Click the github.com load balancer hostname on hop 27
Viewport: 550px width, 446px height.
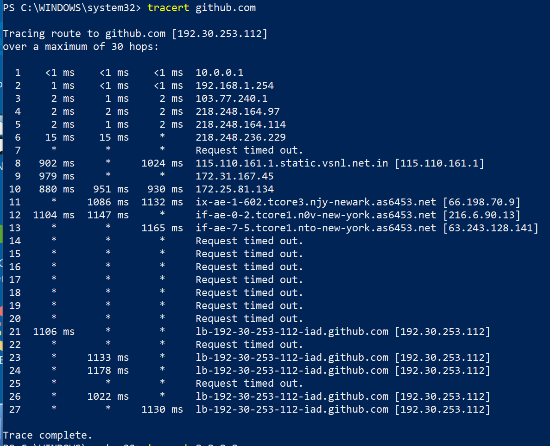pos(292,409)
